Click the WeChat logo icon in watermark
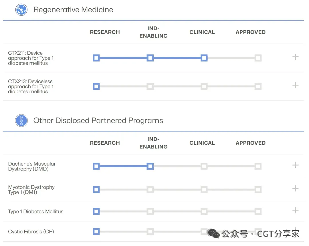The width and height of the screenshot is (309, 246). point(213,234)
